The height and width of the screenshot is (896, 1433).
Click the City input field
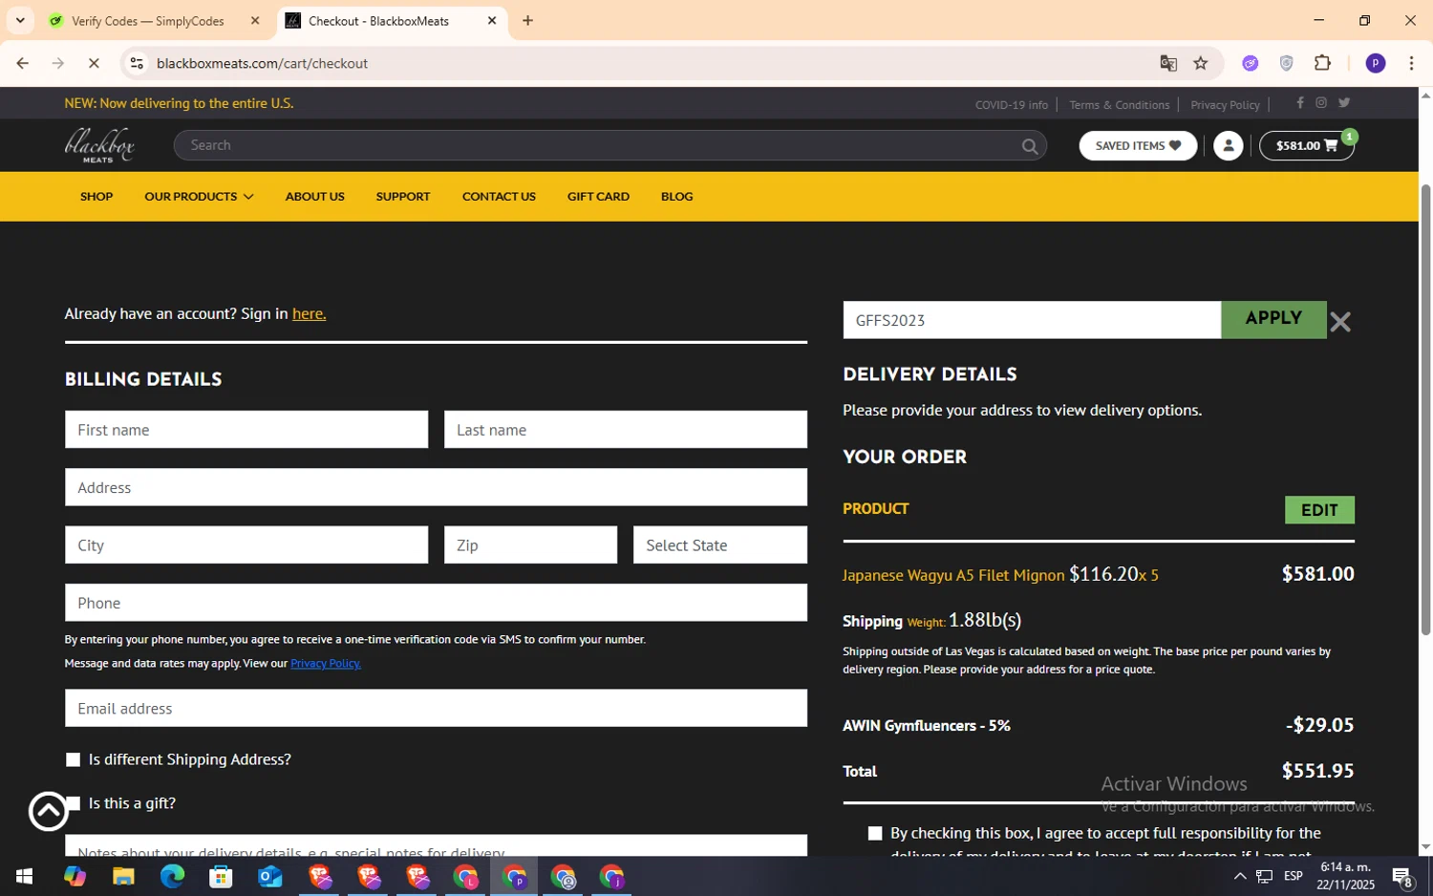point(246,544)
